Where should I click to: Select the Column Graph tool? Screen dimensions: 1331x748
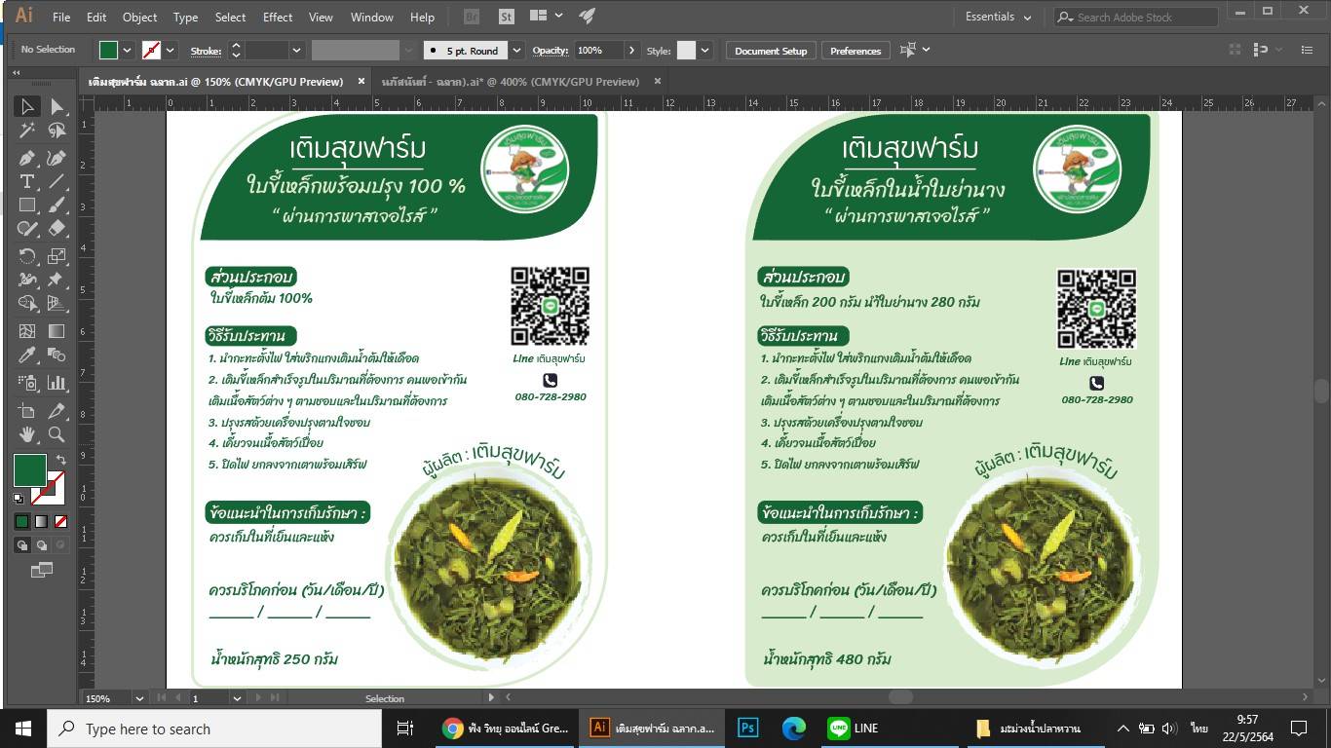pyautogui.click(x=57, y=383)
